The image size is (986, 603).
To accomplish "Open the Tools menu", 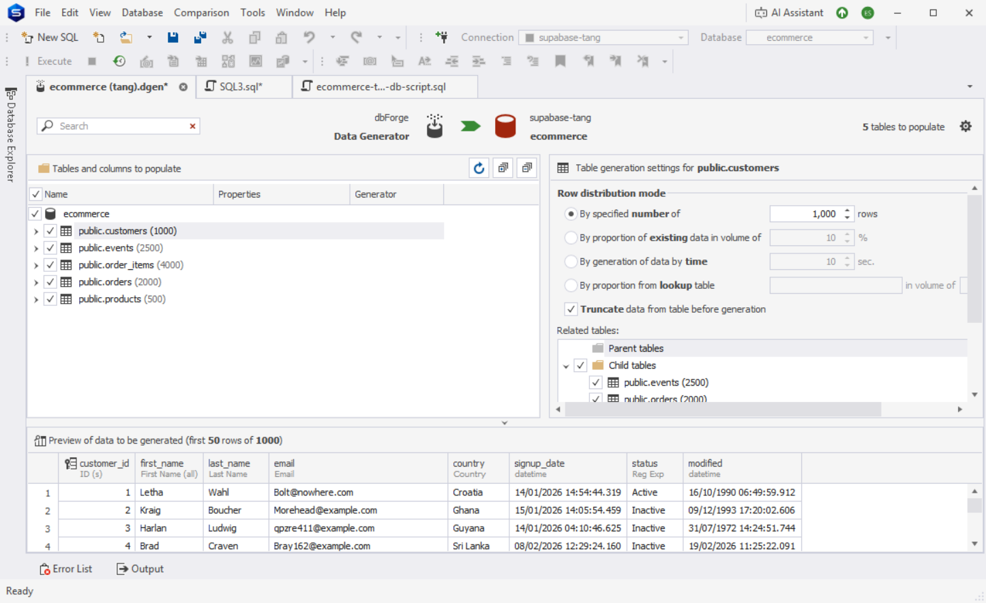I will point(252,13).
